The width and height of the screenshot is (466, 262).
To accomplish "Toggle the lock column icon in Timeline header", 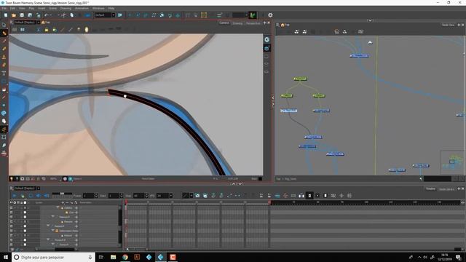I will 21,202.
